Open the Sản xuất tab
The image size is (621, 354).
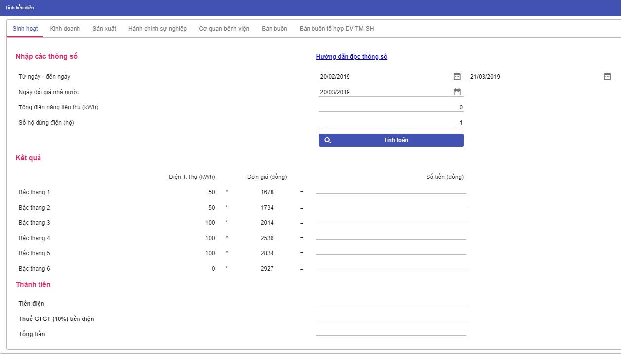click(104, 29)
